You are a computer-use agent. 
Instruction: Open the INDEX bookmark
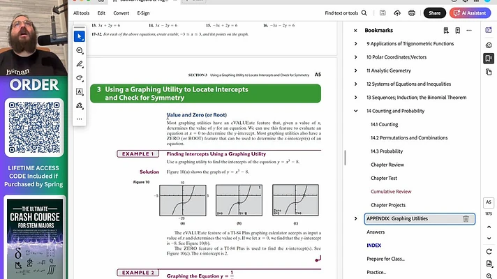click(373, 246)
